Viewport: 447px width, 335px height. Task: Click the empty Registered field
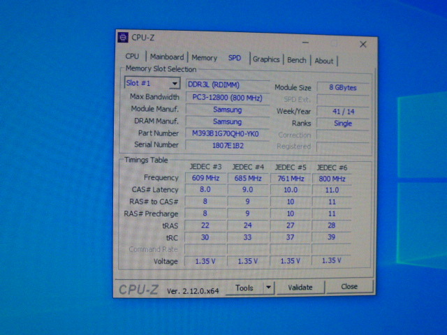[x=343, y=147]
